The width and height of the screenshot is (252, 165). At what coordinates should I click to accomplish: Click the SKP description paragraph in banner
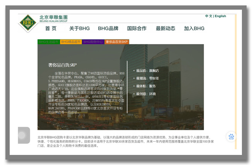[x=86, y=93]
